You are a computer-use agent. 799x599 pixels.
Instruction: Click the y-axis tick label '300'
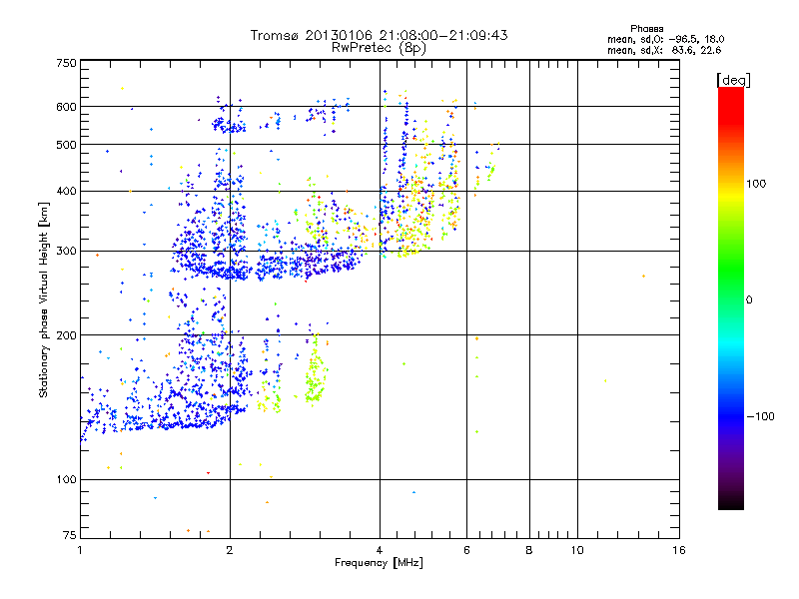coord(66,252)
